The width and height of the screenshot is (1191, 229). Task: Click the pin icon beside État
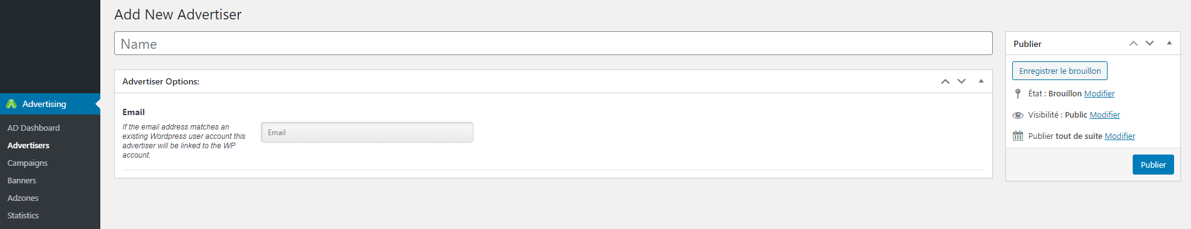(1018, 94)
